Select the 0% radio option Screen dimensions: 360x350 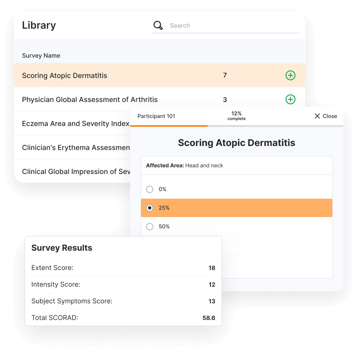click(150, 189)
